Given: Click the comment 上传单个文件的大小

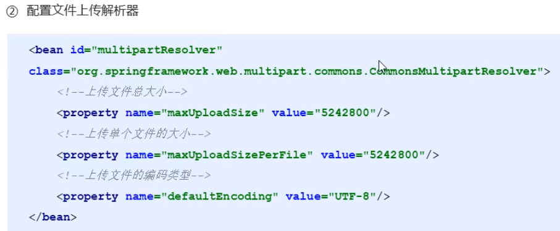Looking at the screenshot, I should (133, 134).
